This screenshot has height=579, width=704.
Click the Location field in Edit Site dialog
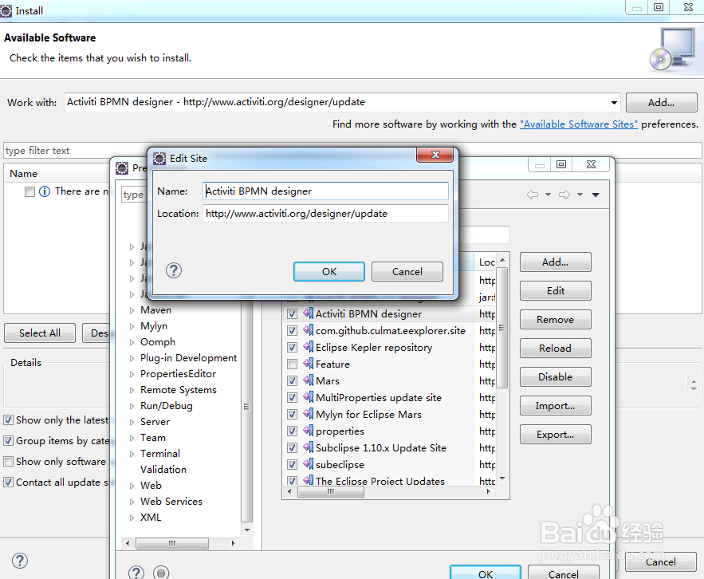[325, 213]
